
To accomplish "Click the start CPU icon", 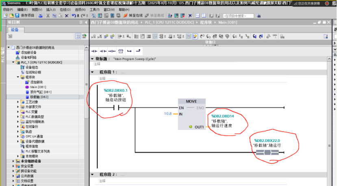I will [x=176, y=16].
